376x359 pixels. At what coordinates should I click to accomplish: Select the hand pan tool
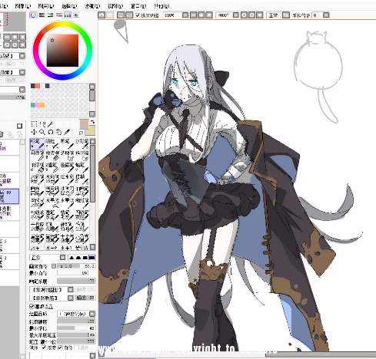tap(58, 132)
